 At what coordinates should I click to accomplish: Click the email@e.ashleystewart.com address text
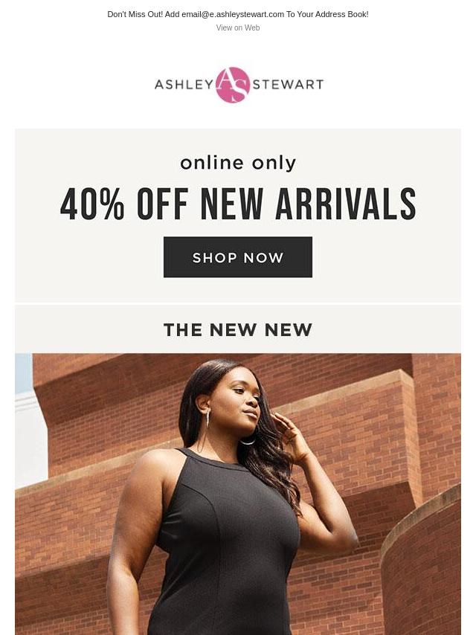[x=233, y=14]
